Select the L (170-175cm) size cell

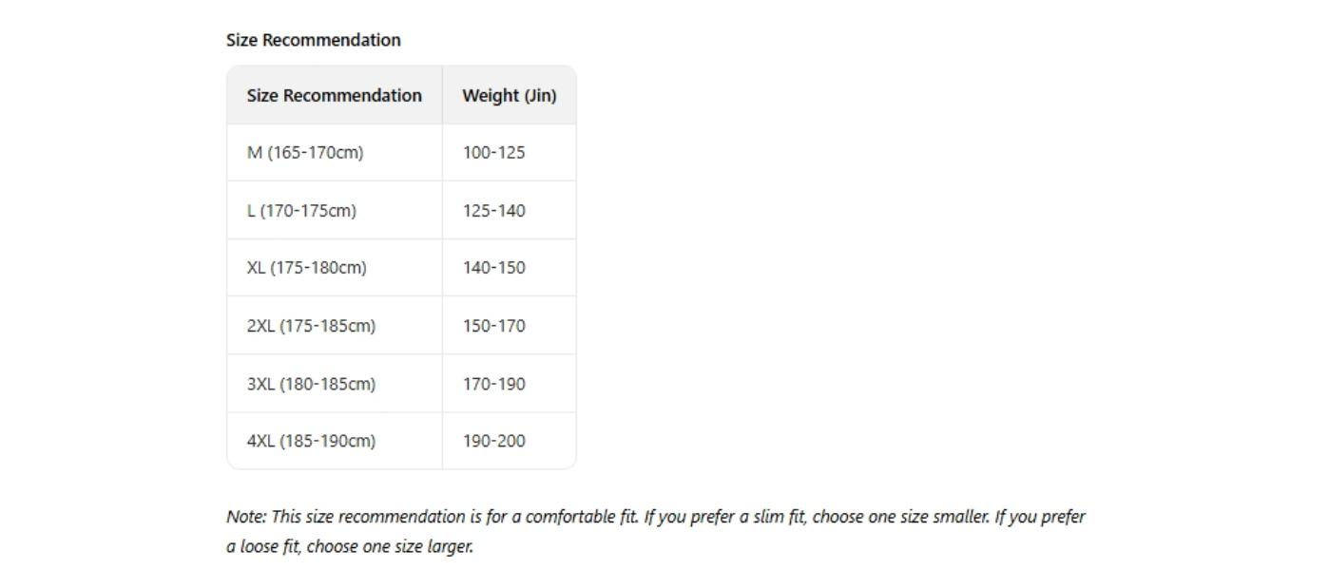301,210
